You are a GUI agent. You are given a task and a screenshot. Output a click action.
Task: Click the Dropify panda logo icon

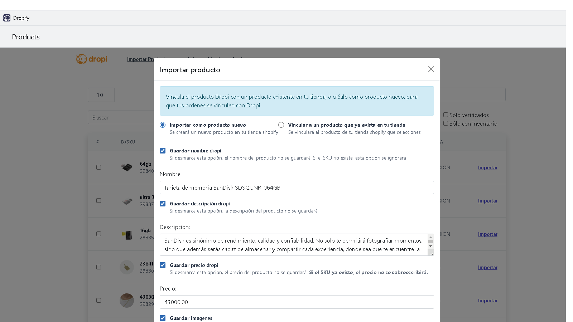click(x=7, y=18)
